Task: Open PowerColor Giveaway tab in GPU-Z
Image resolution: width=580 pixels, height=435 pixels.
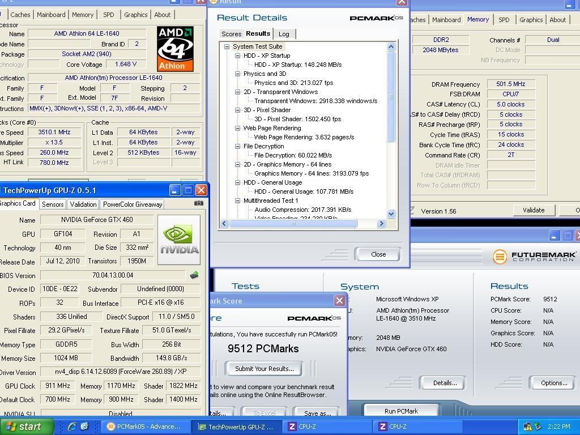Action: pyautogui.click(x=133, y=204)
